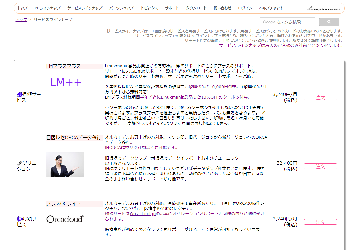This screenshot has height=250, width=359.
Task: Open the トップ menu item
Action: coord(23,8)
